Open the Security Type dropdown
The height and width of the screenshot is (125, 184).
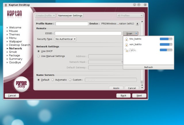[66, 39]
